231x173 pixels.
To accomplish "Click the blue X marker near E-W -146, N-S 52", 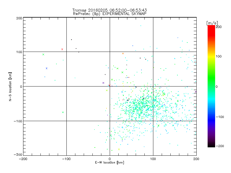I will tap(47, 68).
